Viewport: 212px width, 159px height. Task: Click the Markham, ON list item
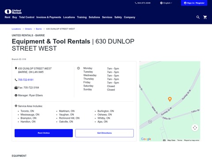pyautogui.click(x=67, y=111)
